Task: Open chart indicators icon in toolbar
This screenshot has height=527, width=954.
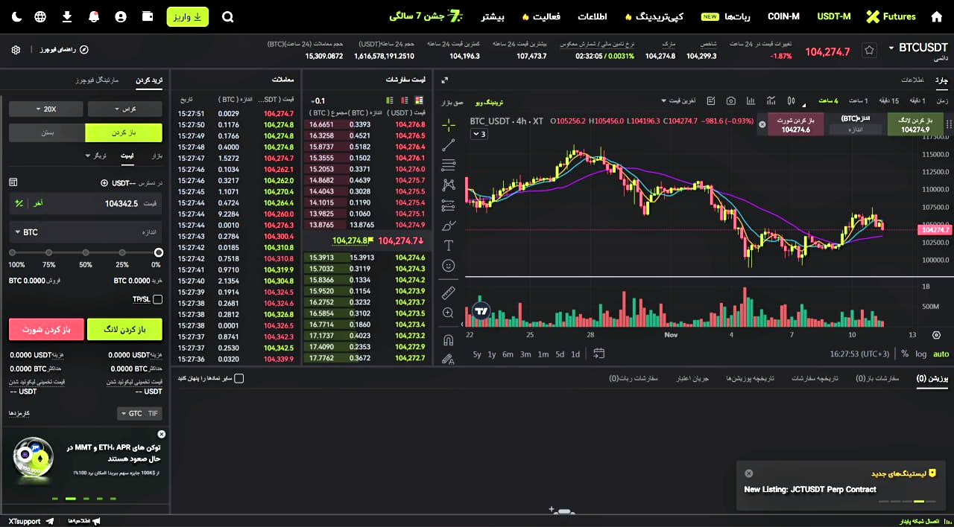Action: point(771,100)
